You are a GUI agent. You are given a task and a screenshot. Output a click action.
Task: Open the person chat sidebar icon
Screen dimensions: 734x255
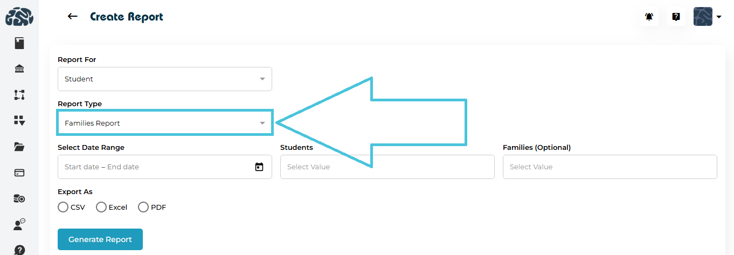19,225
